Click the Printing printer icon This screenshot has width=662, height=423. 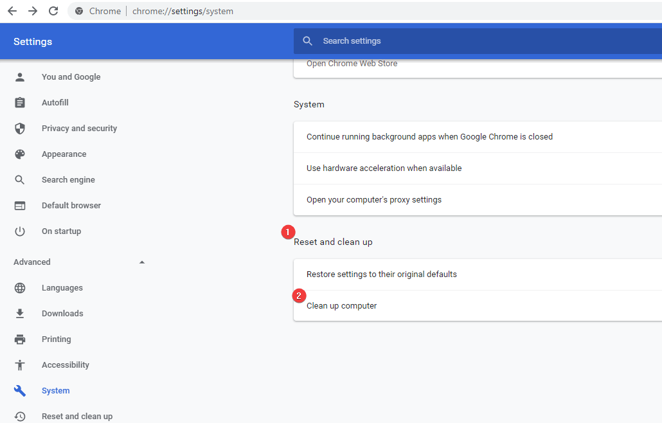coord(20,339)
